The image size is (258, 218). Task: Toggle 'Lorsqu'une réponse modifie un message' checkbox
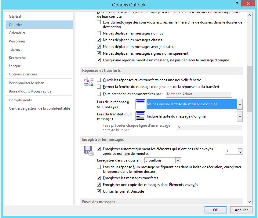point(99,60)
